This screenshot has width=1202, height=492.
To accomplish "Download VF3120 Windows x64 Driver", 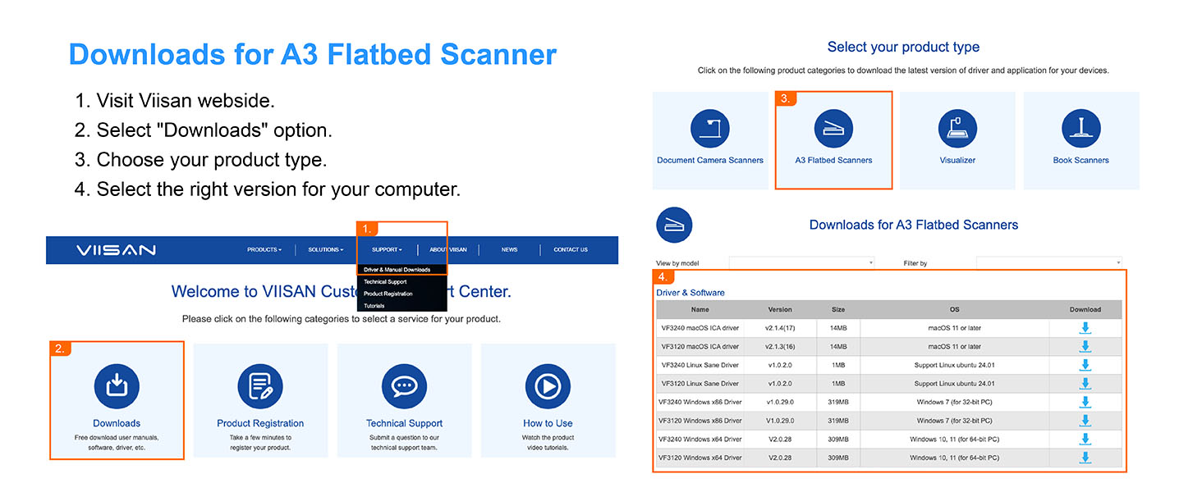I will pos(1085,458).
